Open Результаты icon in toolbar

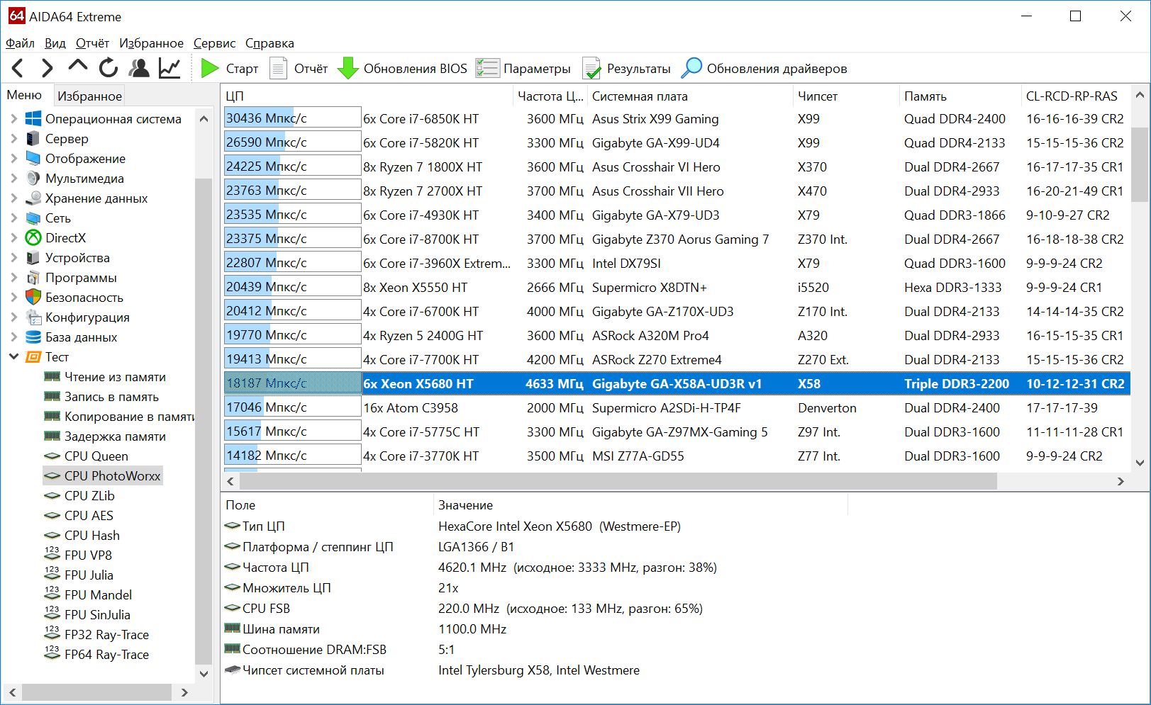591,68
